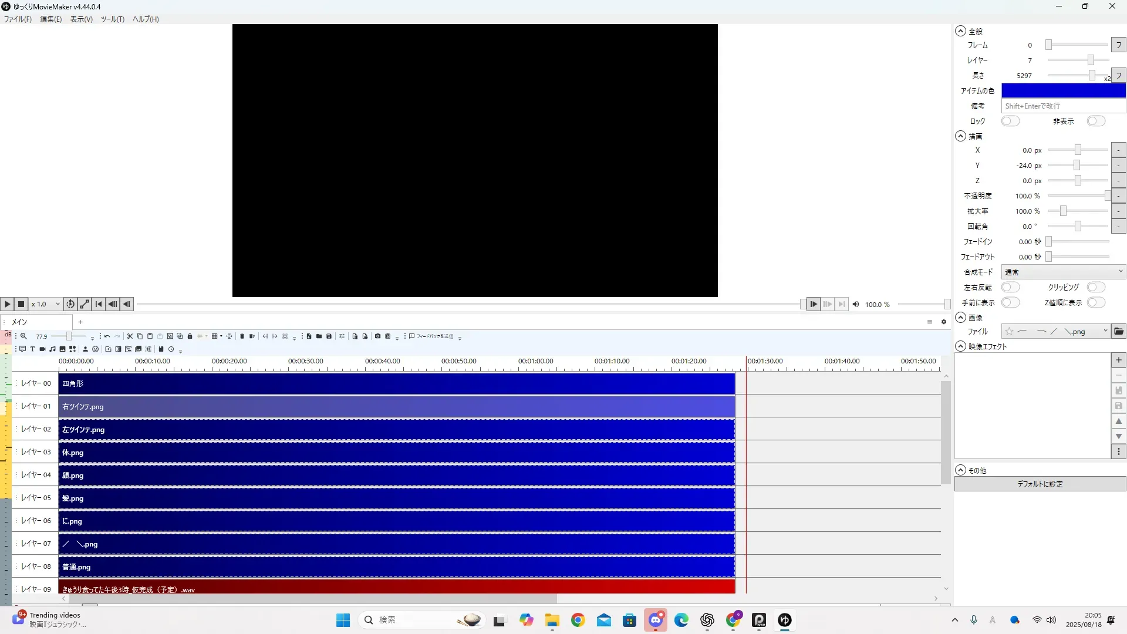Viewport: 1127px width, 634px height.
Task: Click the undo arrow icon
Action: pos(107,336)
